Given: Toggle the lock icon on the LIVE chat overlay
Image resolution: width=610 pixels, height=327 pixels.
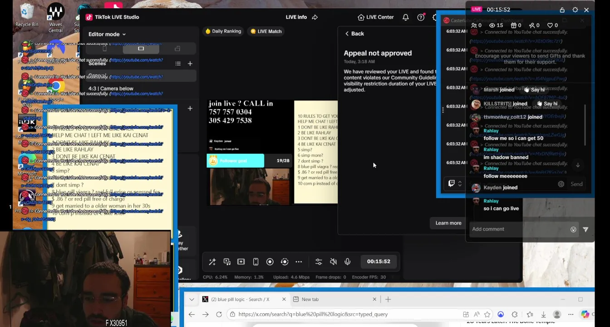Looking at the screenshot, I should (562, 10).
